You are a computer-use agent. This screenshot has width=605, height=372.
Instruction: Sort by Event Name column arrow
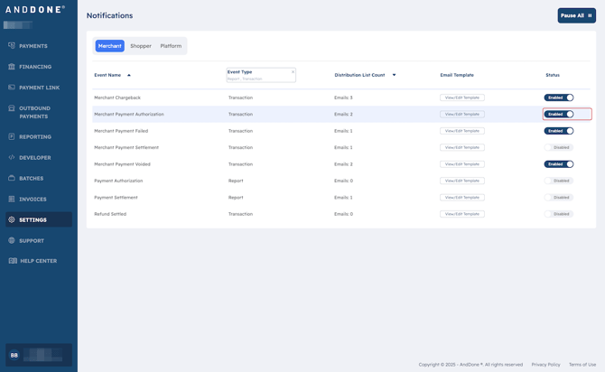pos(129,75)
